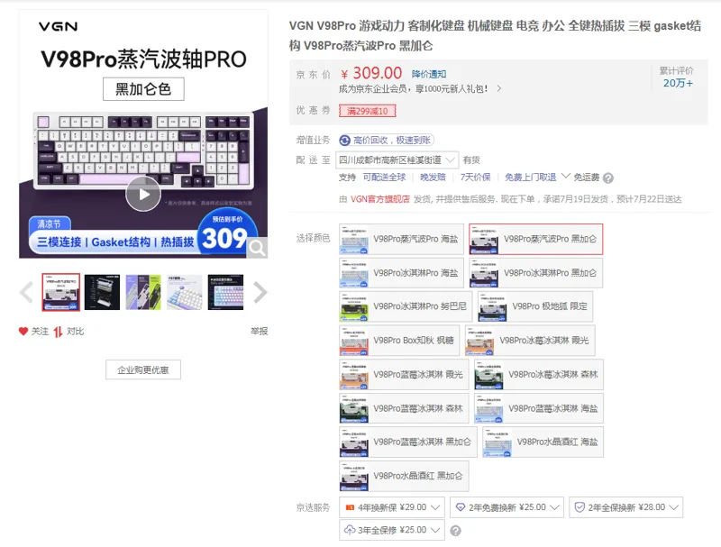Expand the 4年换新保 ¥29.00 service dropdown
The height and width of the screenshot is (547, 721).
point(392,507)
